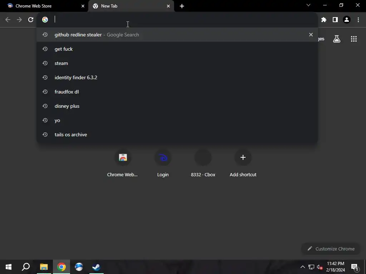Open the side panel icon

[x=335, y=20]
